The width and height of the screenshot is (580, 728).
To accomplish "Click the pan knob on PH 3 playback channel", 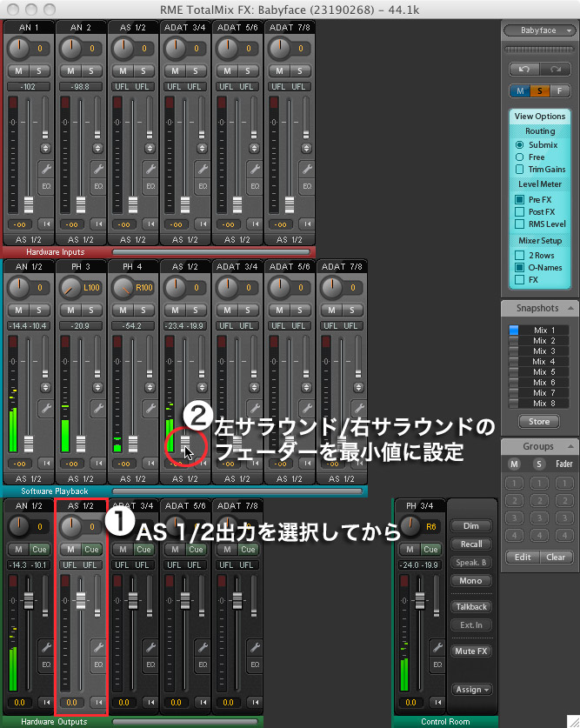I will pos(72,287).
